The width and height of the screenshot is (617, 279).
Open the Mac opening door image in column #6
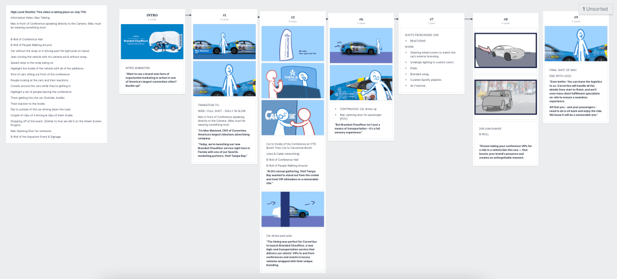pos(361,84)
